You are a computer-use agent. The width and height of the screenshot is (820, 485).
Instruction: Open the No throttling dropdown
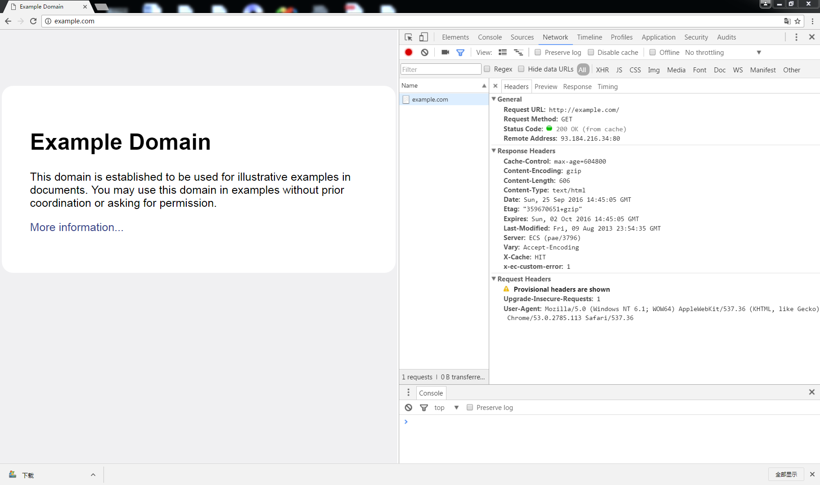click(x=723, y=53)
